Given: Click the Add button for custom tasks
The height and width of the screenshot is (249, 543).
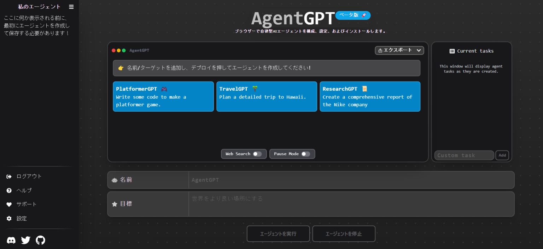Looking at the screenshot, I should click(x=502, y=155).
